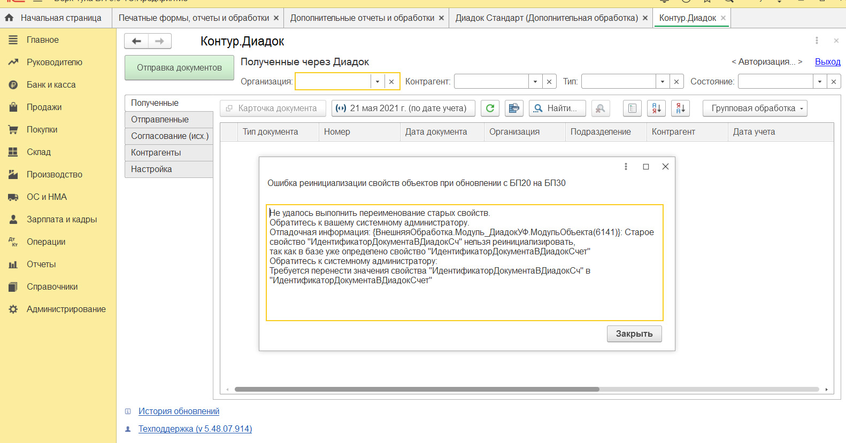This screenshot has height=443, width=846.
Task: Expand the Организация dropdown
Action: (378, 82)
